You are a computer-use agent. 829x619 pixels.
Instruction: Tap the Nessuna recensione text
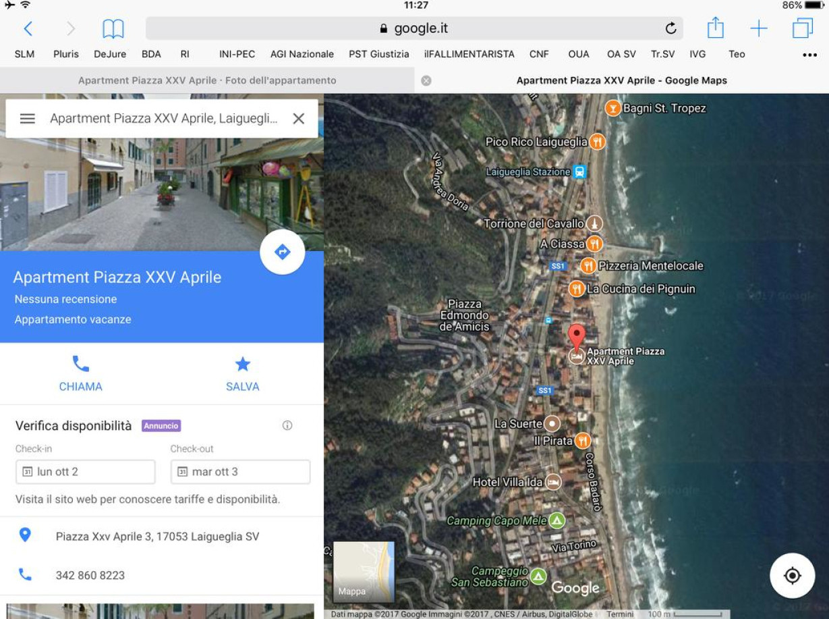coord(65,299)
